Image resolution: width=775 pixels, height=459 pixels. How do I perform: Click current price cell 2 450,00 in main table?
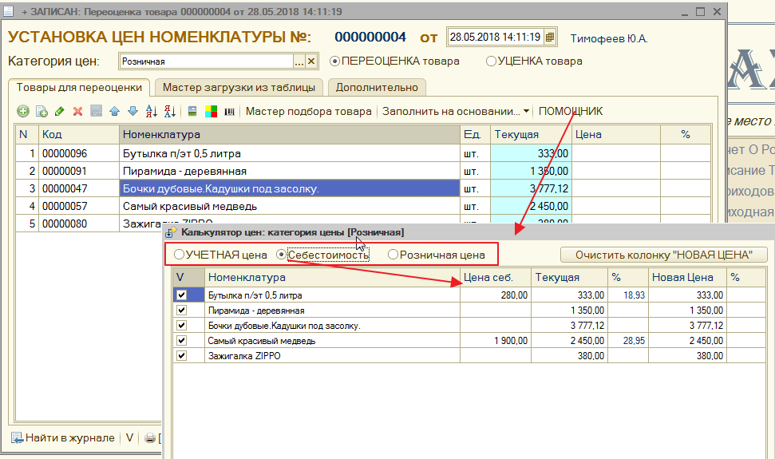pyautogui.click(x=531, y=206)
